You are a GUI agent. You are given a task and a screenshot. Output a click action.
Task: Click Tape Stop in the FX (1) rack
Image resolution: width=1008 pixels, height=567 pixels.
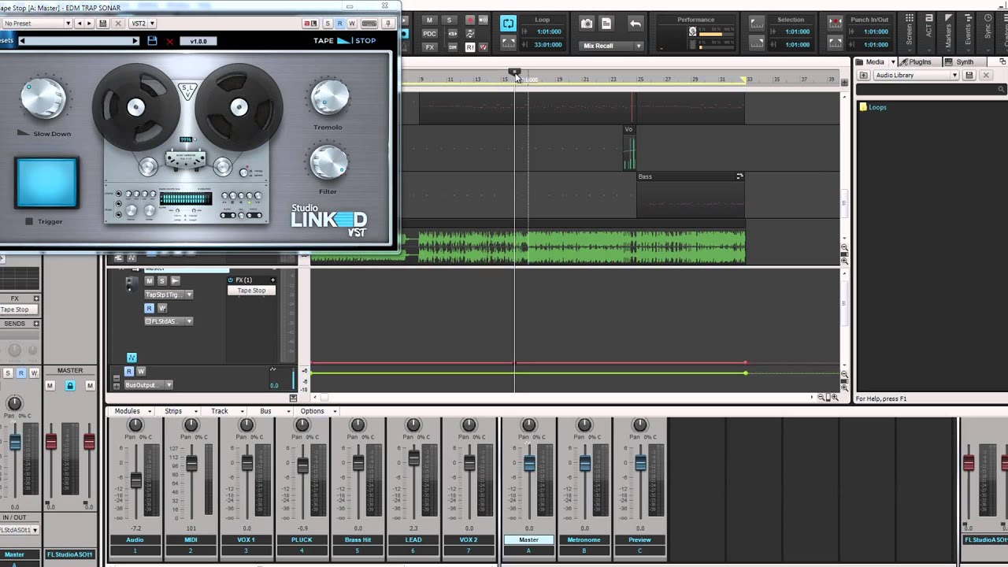[x=251, y=291]
